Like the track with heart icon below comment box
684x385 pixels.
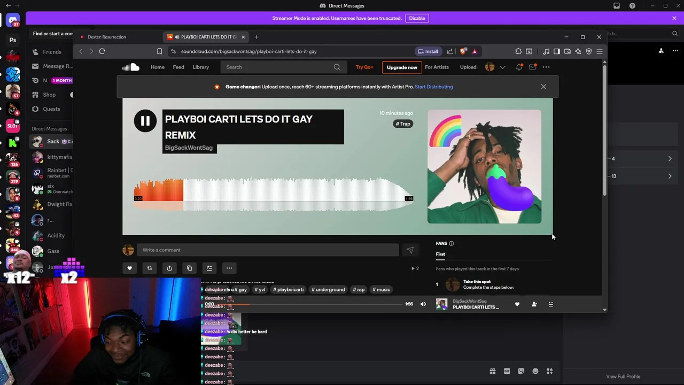click(x=129, y=268)
